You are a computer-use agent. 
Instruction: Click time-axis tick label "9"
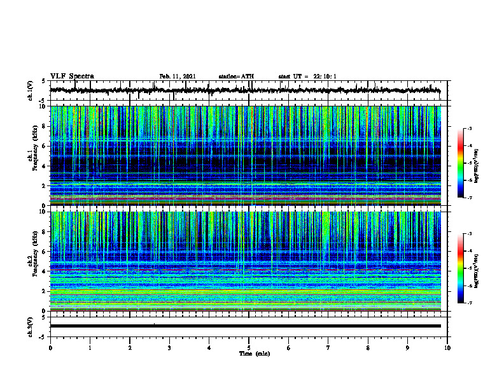point(407,348)
